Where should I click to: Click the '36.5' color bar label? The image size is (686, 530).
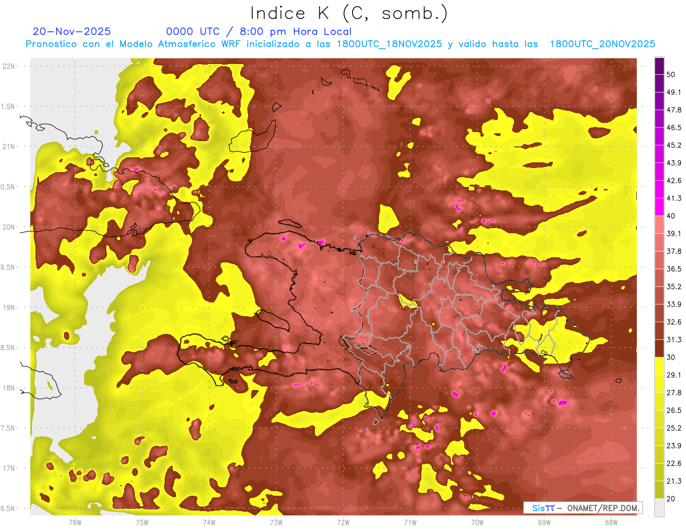pyautogui.click(x=674, y=269)
